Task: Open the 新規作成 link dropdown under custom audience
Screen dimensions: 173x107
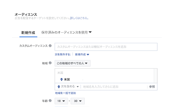Action: tap(82, 54)
